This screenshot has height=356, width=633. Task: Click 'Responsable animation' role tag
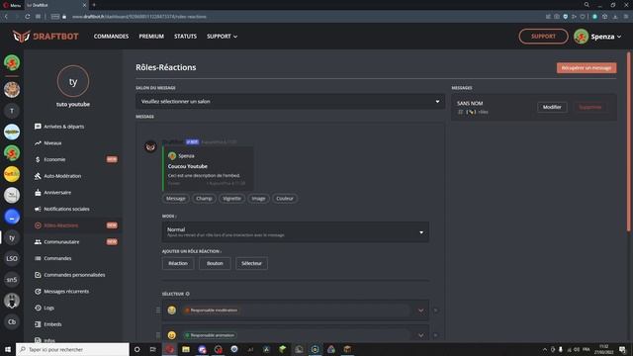(210, 335)
